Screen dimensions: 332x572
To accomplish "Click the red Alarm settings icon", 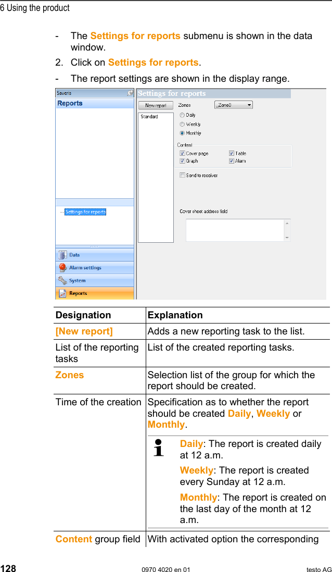I will (62, 267).
